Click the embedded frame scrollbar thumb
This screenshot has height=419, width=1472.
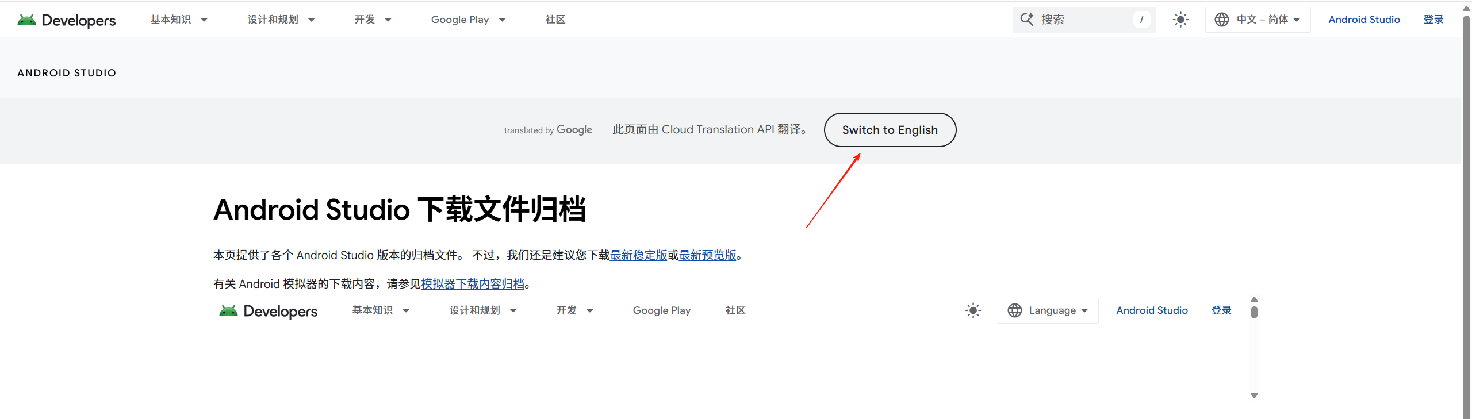[x=1254, y=312]
